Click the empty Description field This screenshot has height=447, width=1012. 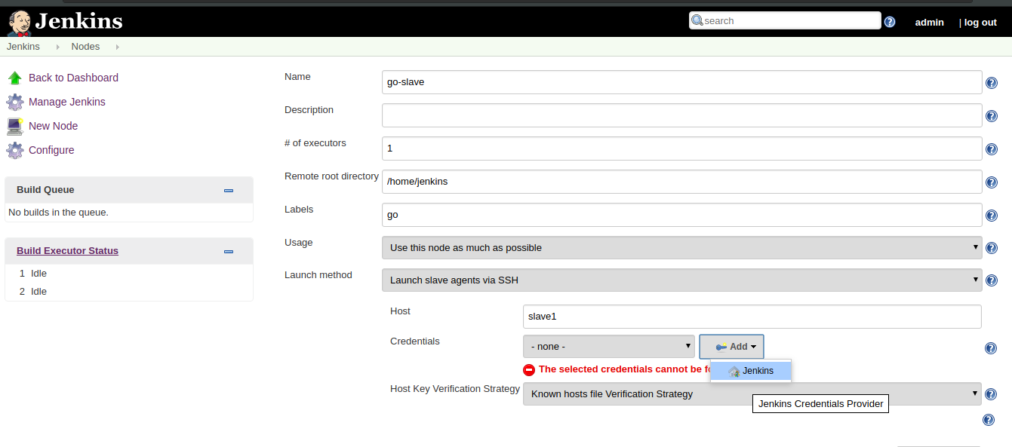[x=682, y=115]
